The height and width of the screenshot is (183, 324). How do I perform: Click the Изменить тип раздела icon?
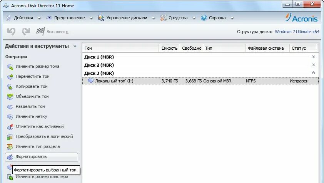pos(10,147)
